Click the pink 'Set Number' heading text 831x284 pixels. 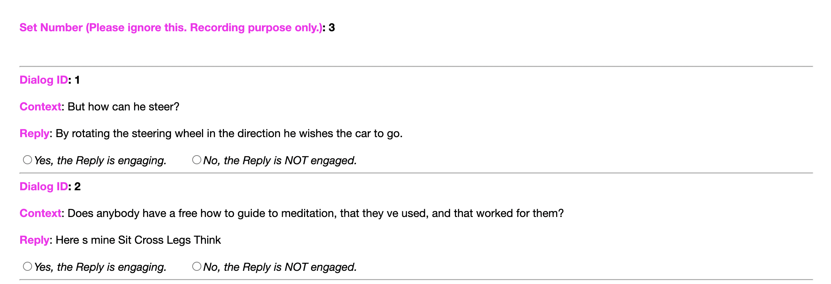click(171, 27)
